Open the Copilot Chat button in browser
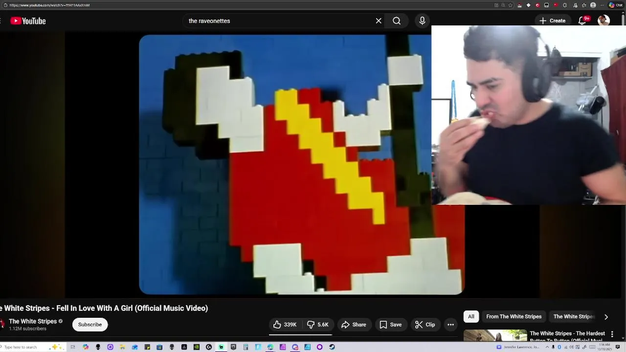 [616, 5]
